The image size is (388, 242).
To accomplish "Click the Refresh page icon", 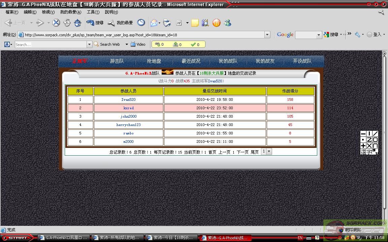I will coord(67,23).
